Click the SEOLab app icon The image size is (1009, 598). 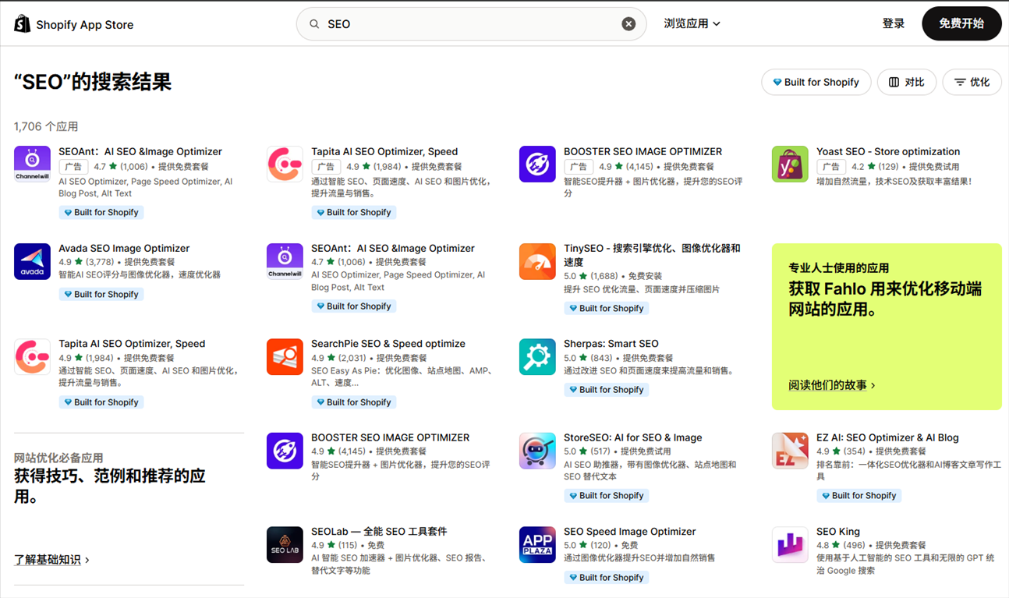point(285,544)
